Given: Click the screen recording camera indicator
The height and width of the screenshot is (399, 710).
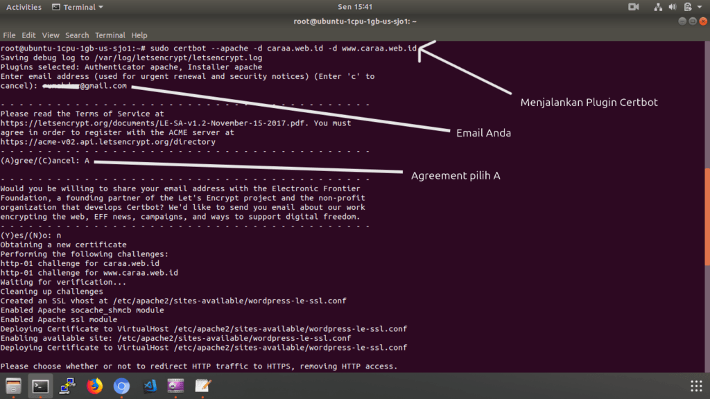Looking at the screenshot, I should pyautogui.click(x=634, y=7).
